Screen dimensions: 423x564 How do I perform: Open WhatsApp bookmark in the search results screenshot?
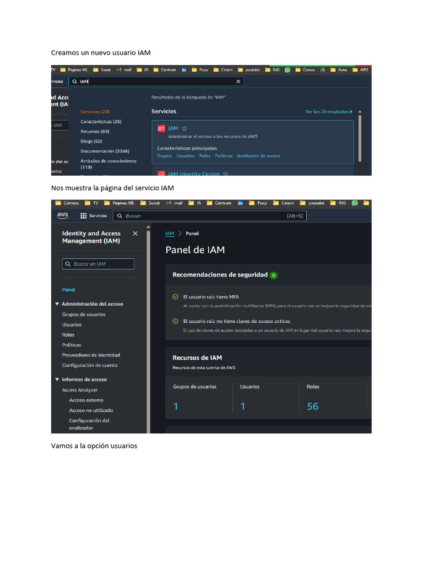[x=288, y=70]
